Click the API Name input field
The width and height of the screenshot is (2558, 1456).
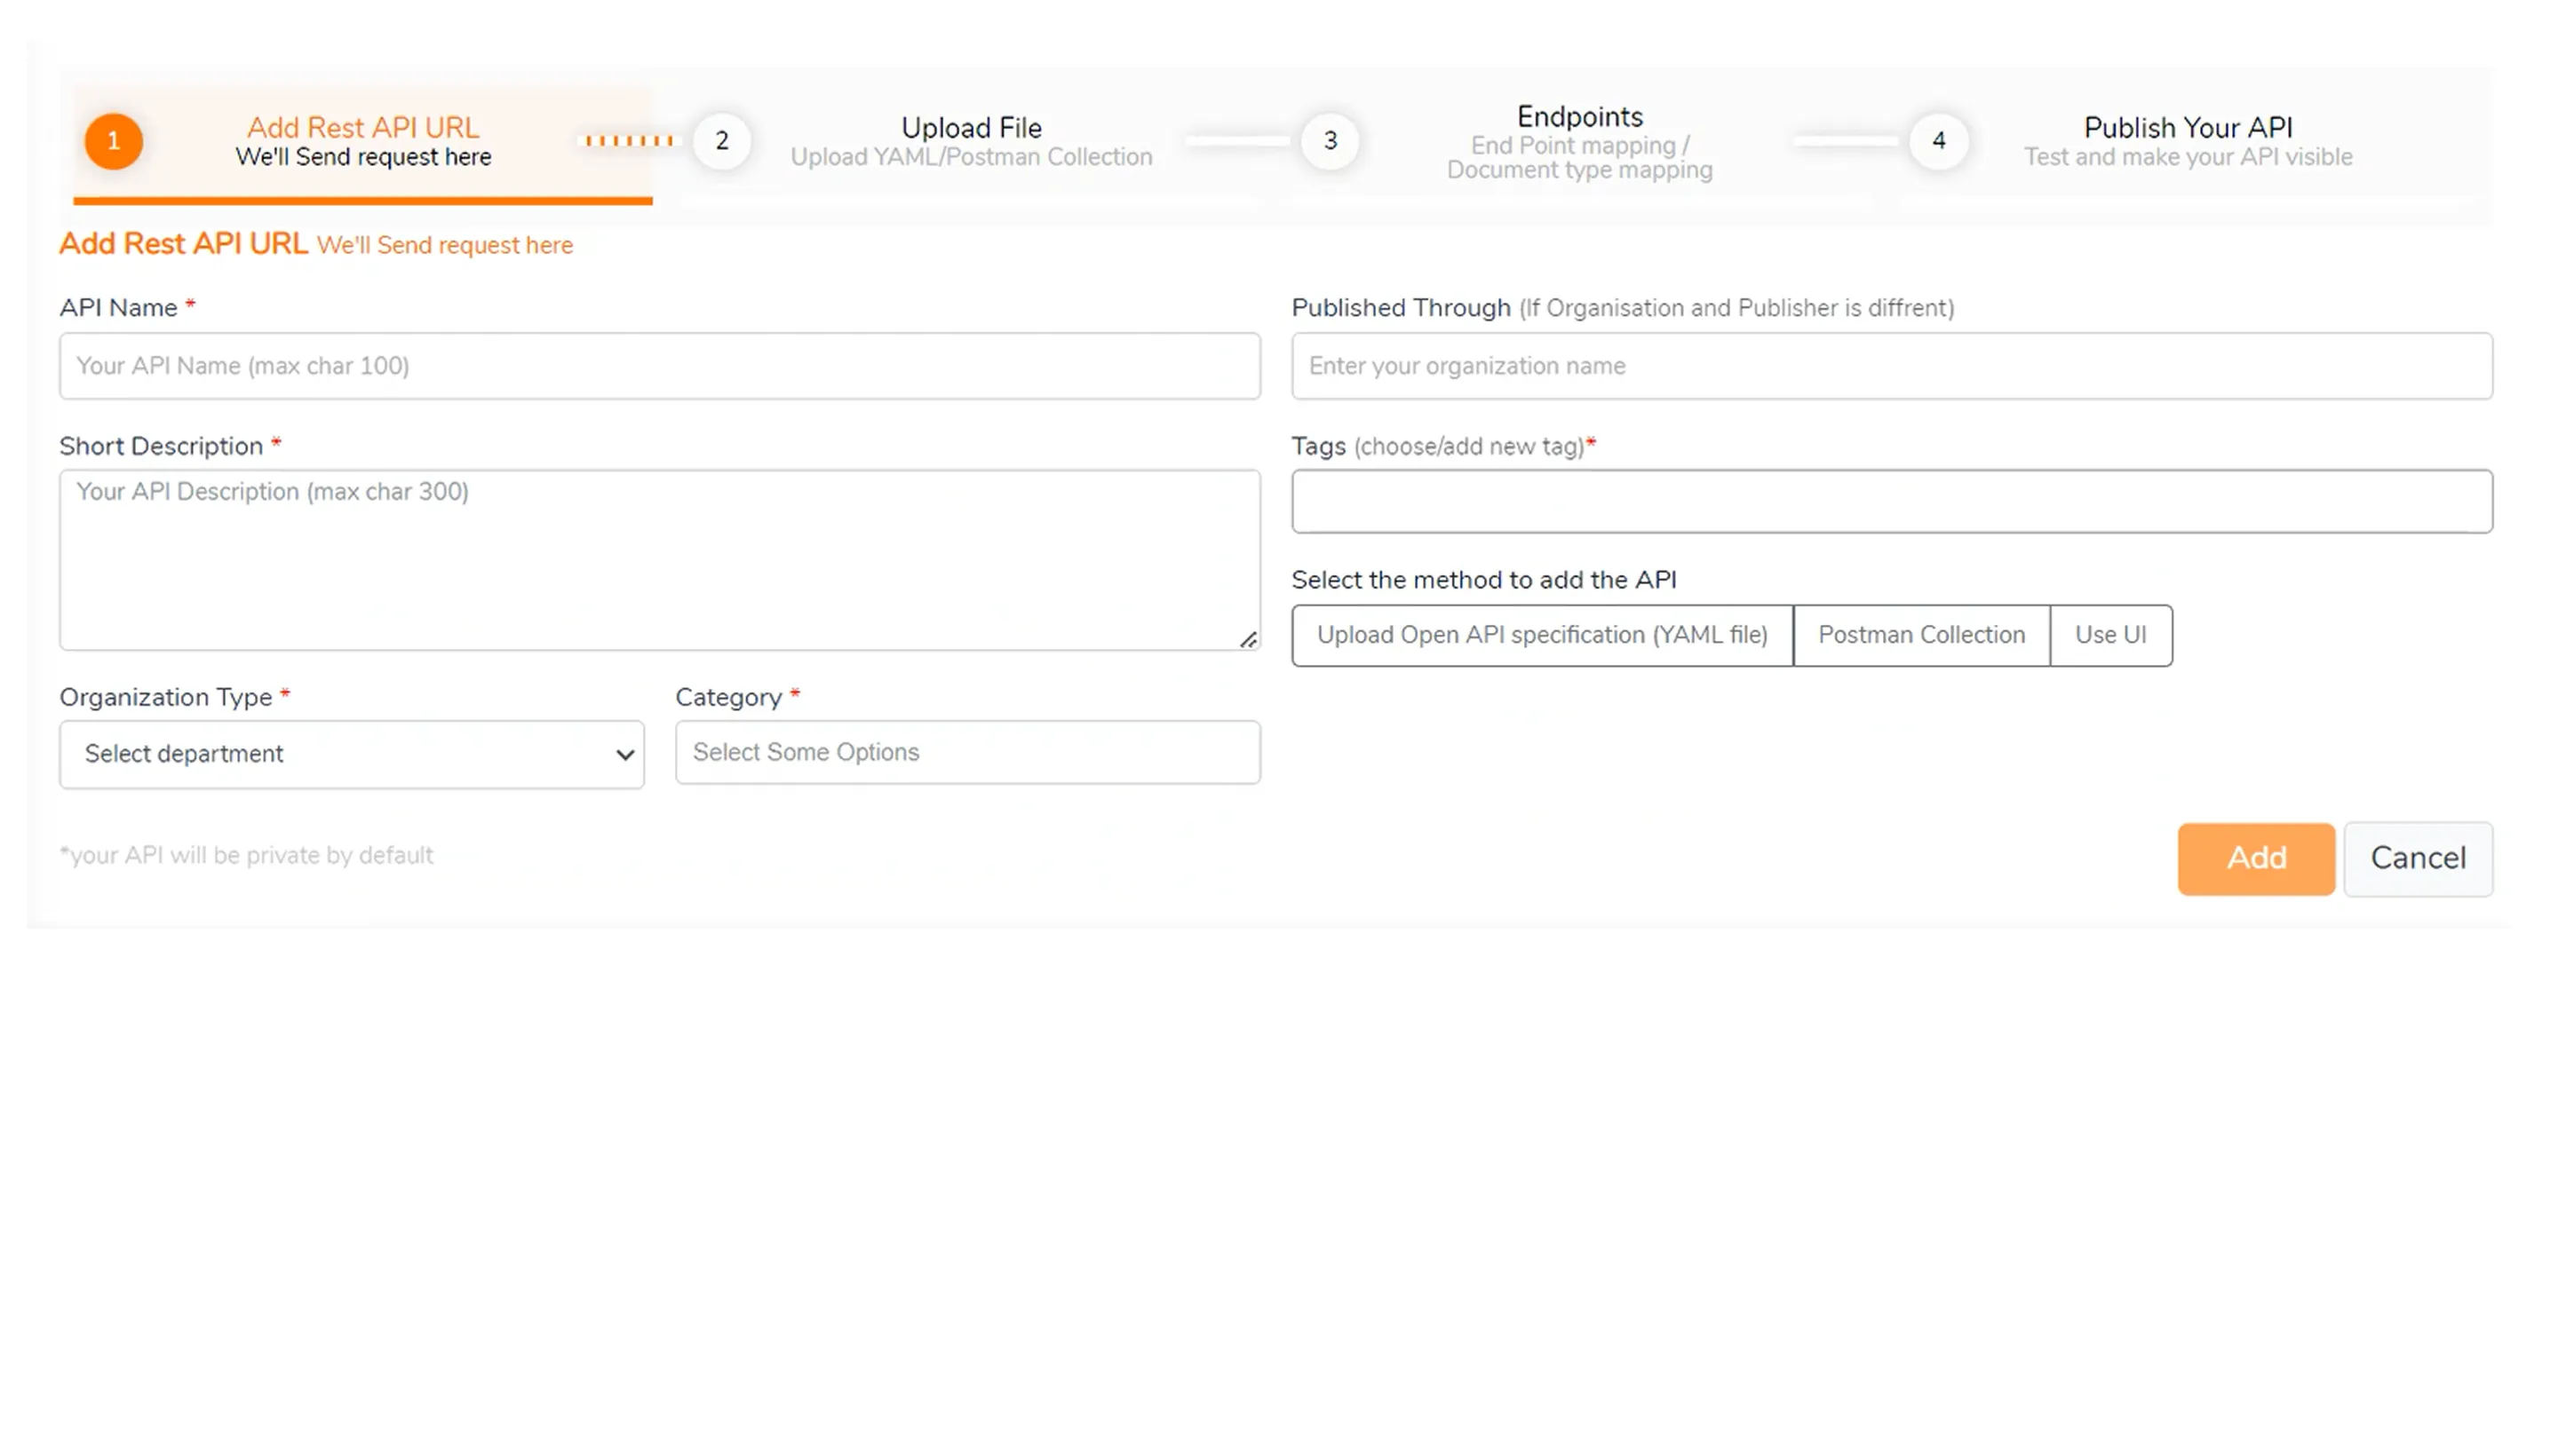point(659,366)
